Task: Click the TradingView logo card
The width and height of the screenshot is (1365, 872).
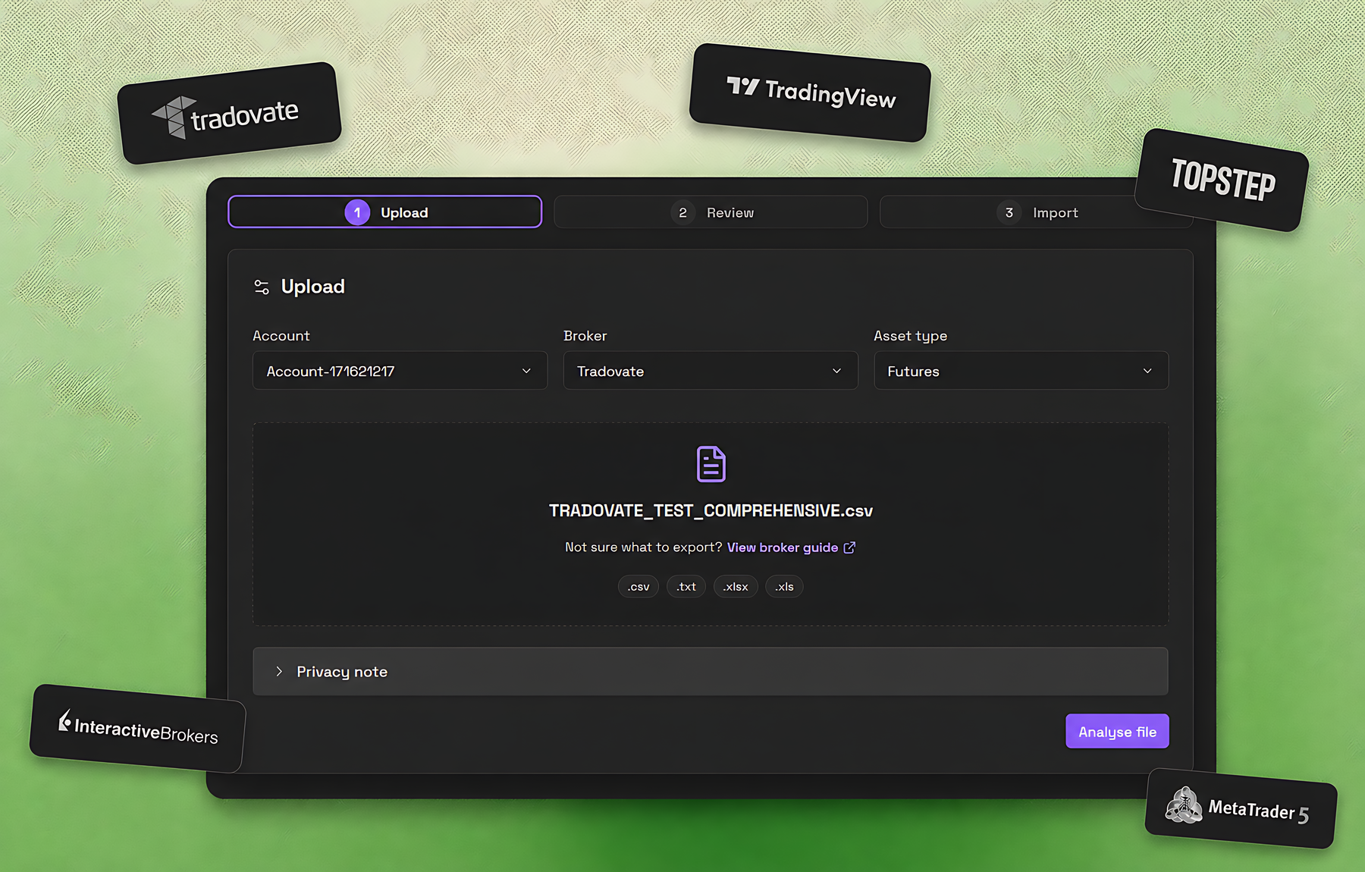Action: pos(810,93)
